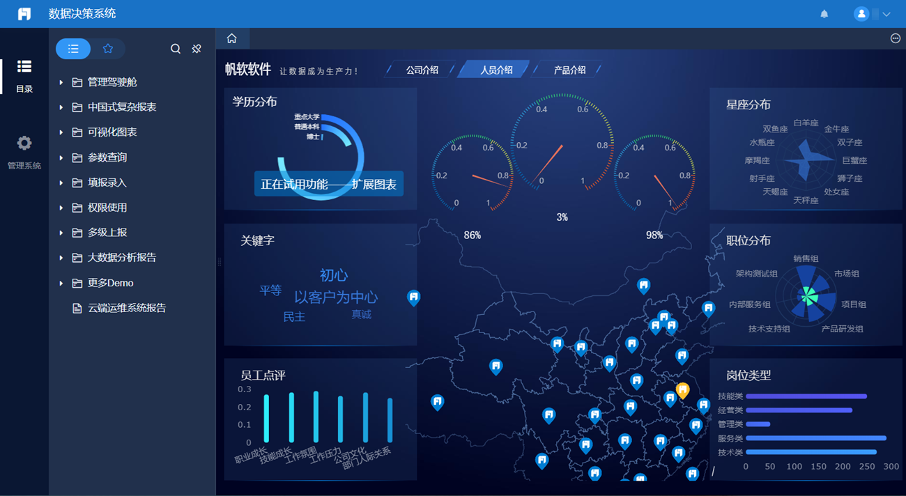
Task: Click the 平等 keyword
Action: 270,290
